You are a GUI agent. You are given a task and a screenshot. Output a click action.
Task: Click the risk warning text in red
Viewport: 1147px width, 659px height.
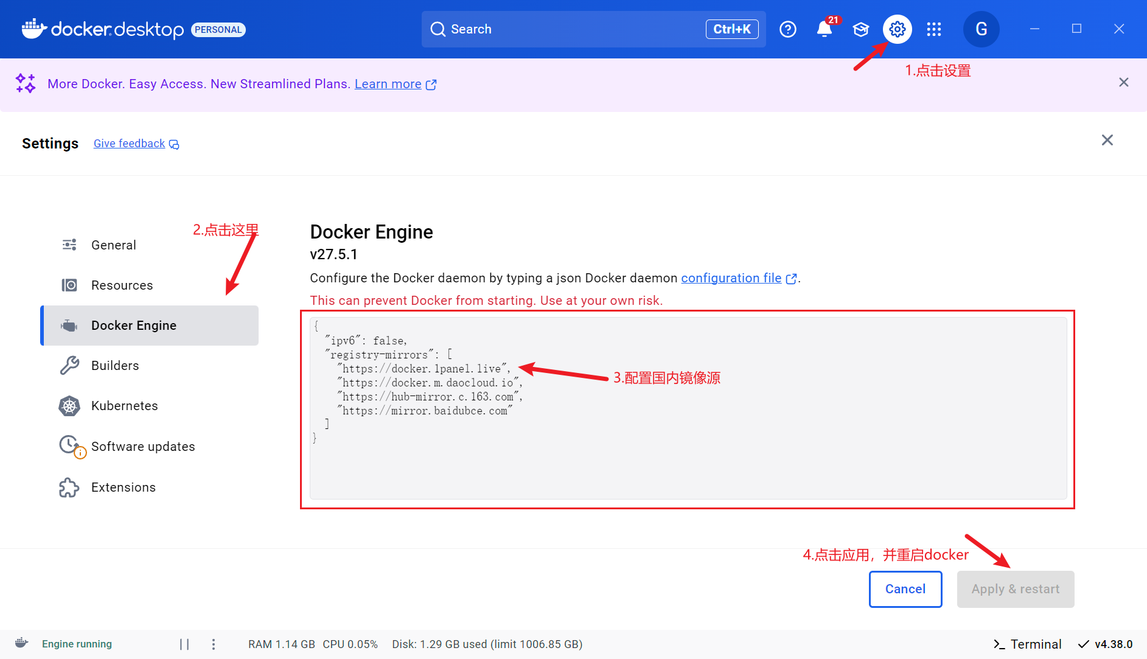pyautogui.click(x=486, y=301)
